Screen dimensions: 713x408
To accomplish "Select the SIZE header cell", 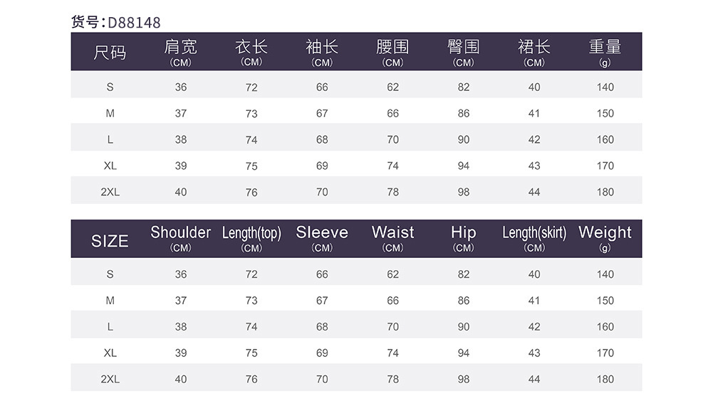I will click(x=110, y=241).
